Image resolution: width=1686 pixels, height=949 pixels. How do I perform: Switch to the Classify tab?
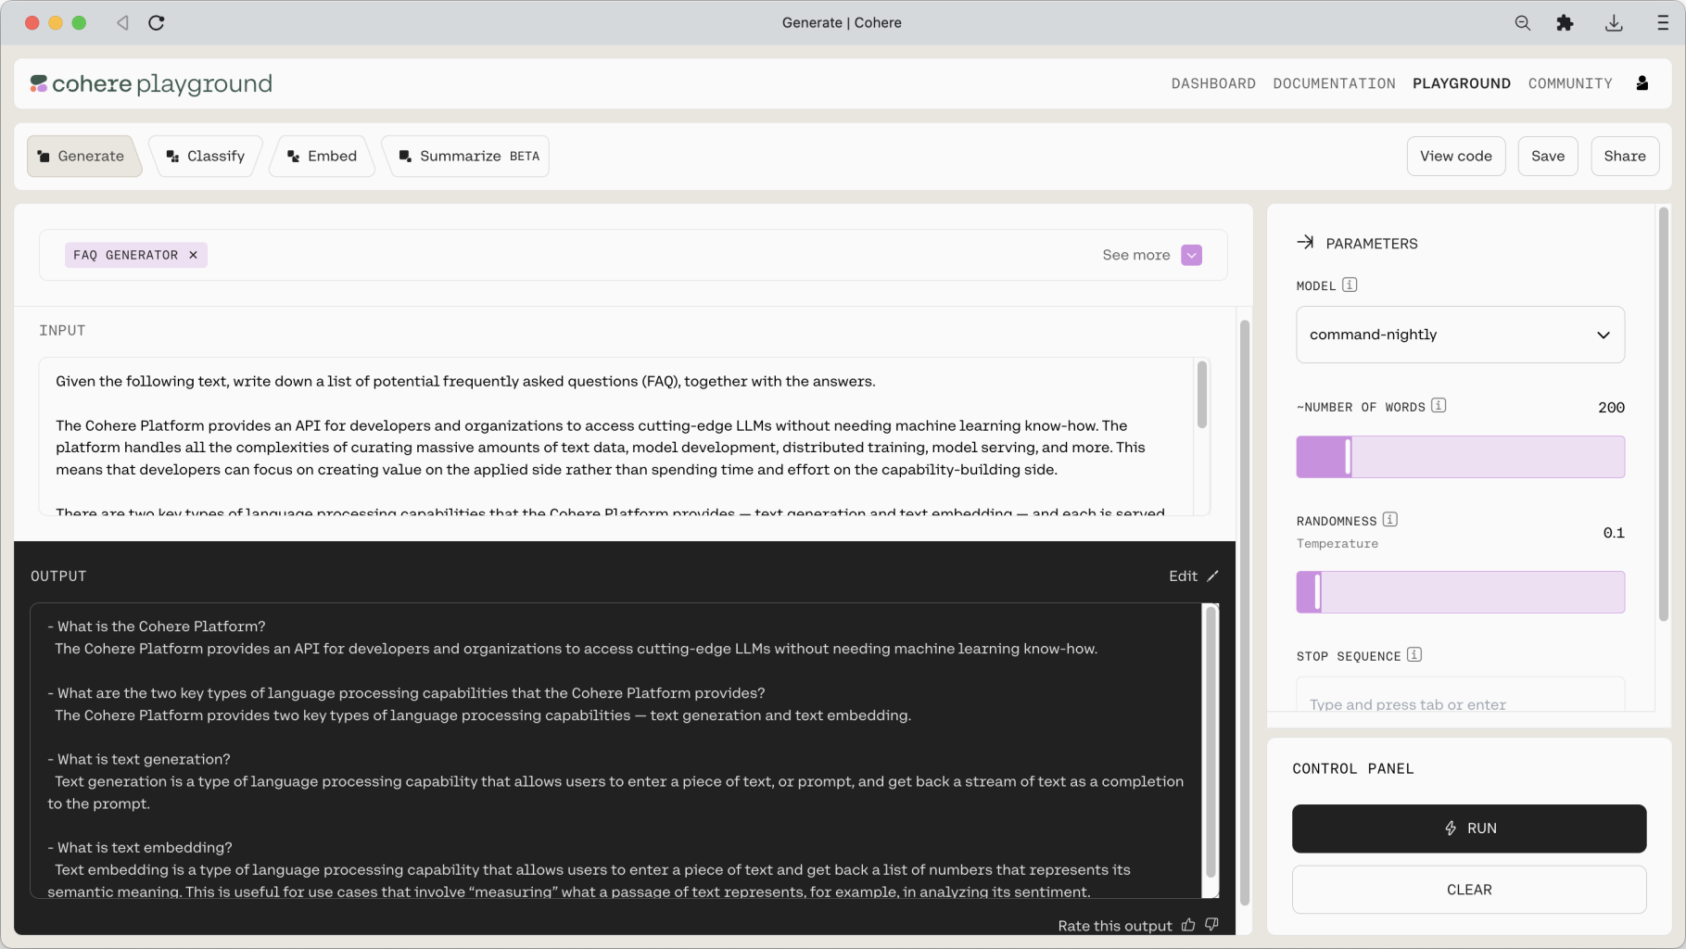coord(206,156)
